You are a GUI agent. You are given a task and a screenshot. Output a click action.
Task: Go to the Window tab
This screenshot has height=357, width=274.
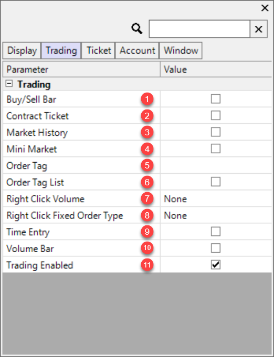point(181,51)
